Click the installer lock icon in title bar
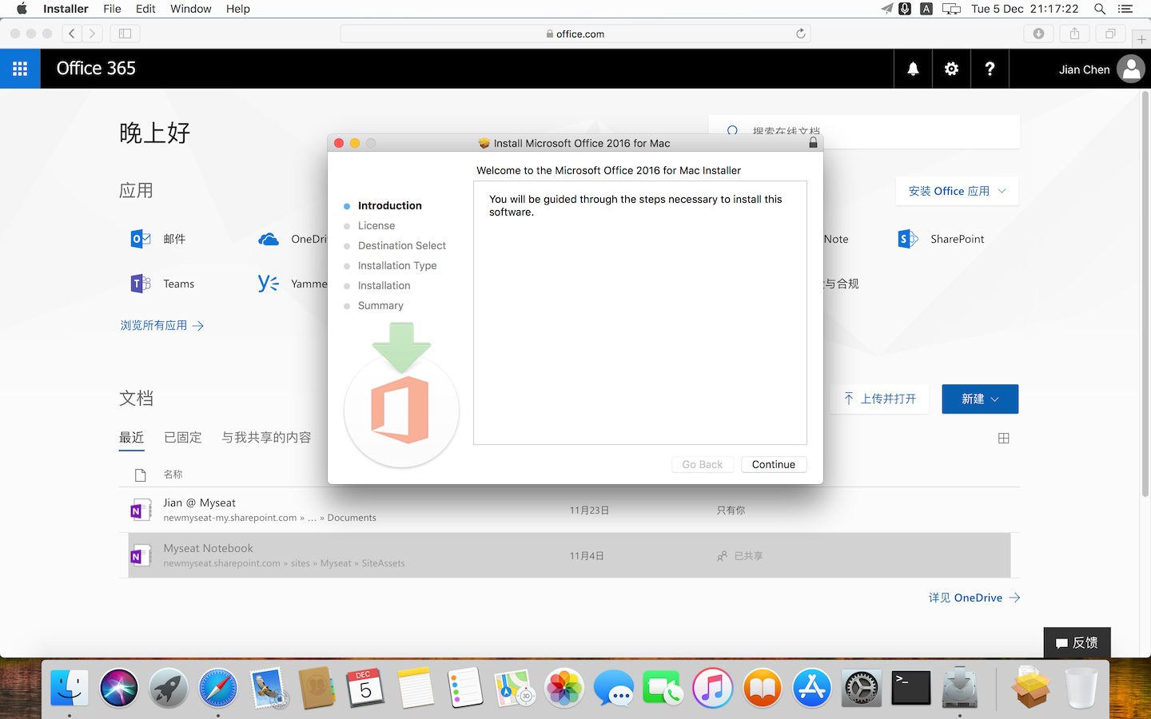Screen dimensions: 1151x719 [813, 143]
